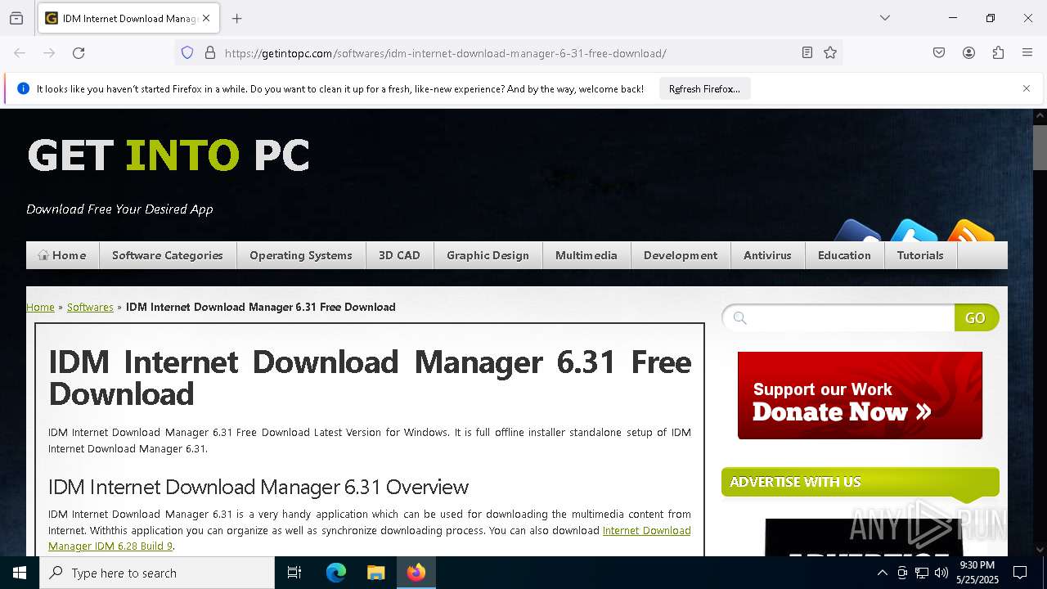Click the Softwares breadcrumb link
The height and width of the screenshot is (589, 1047).
pyautogui.click(x=90, y=308)
